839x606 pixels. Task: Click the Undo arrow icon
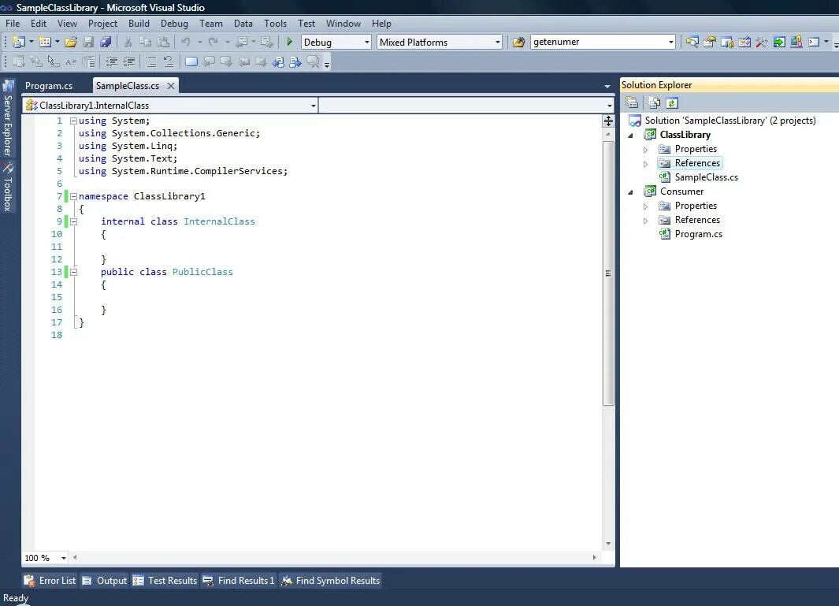[186, 42]
